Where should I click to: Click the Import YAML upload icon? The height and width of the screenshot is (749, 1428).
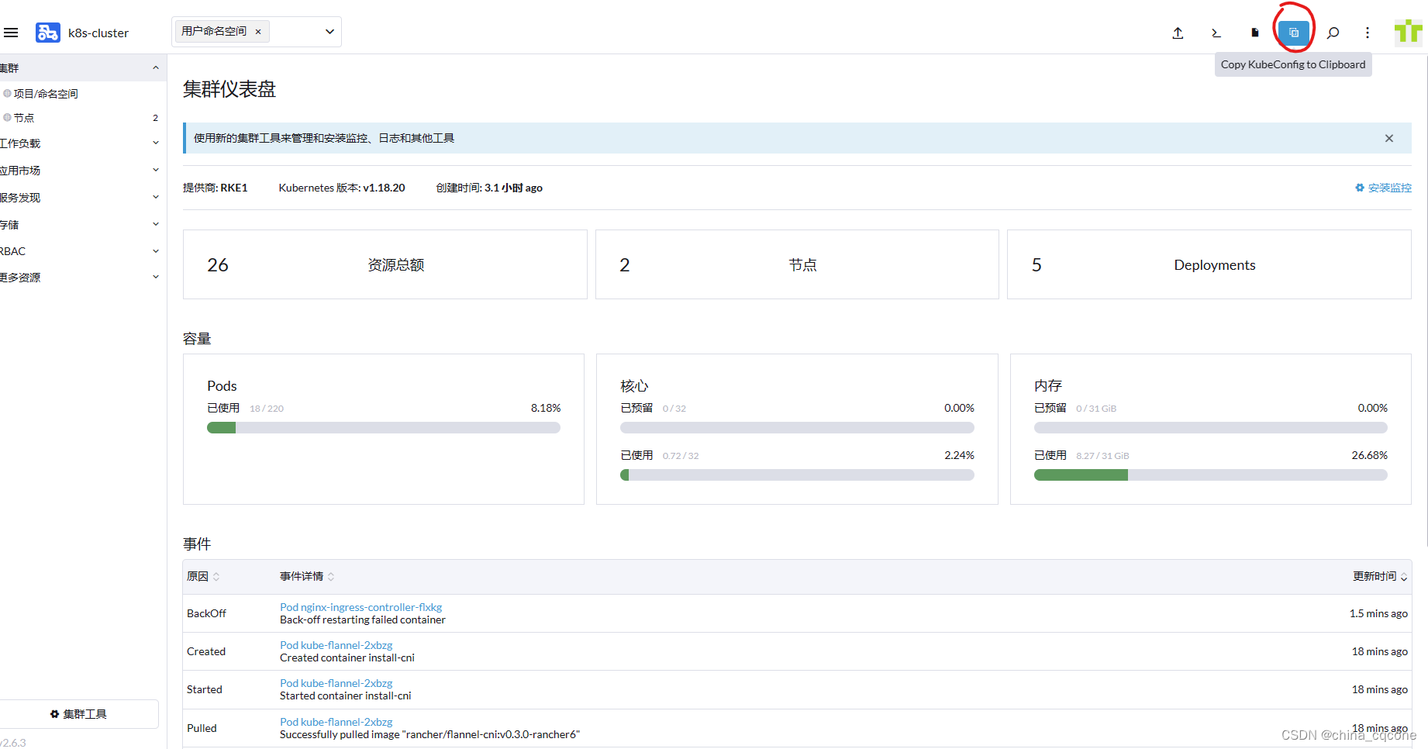point(1178,33)
